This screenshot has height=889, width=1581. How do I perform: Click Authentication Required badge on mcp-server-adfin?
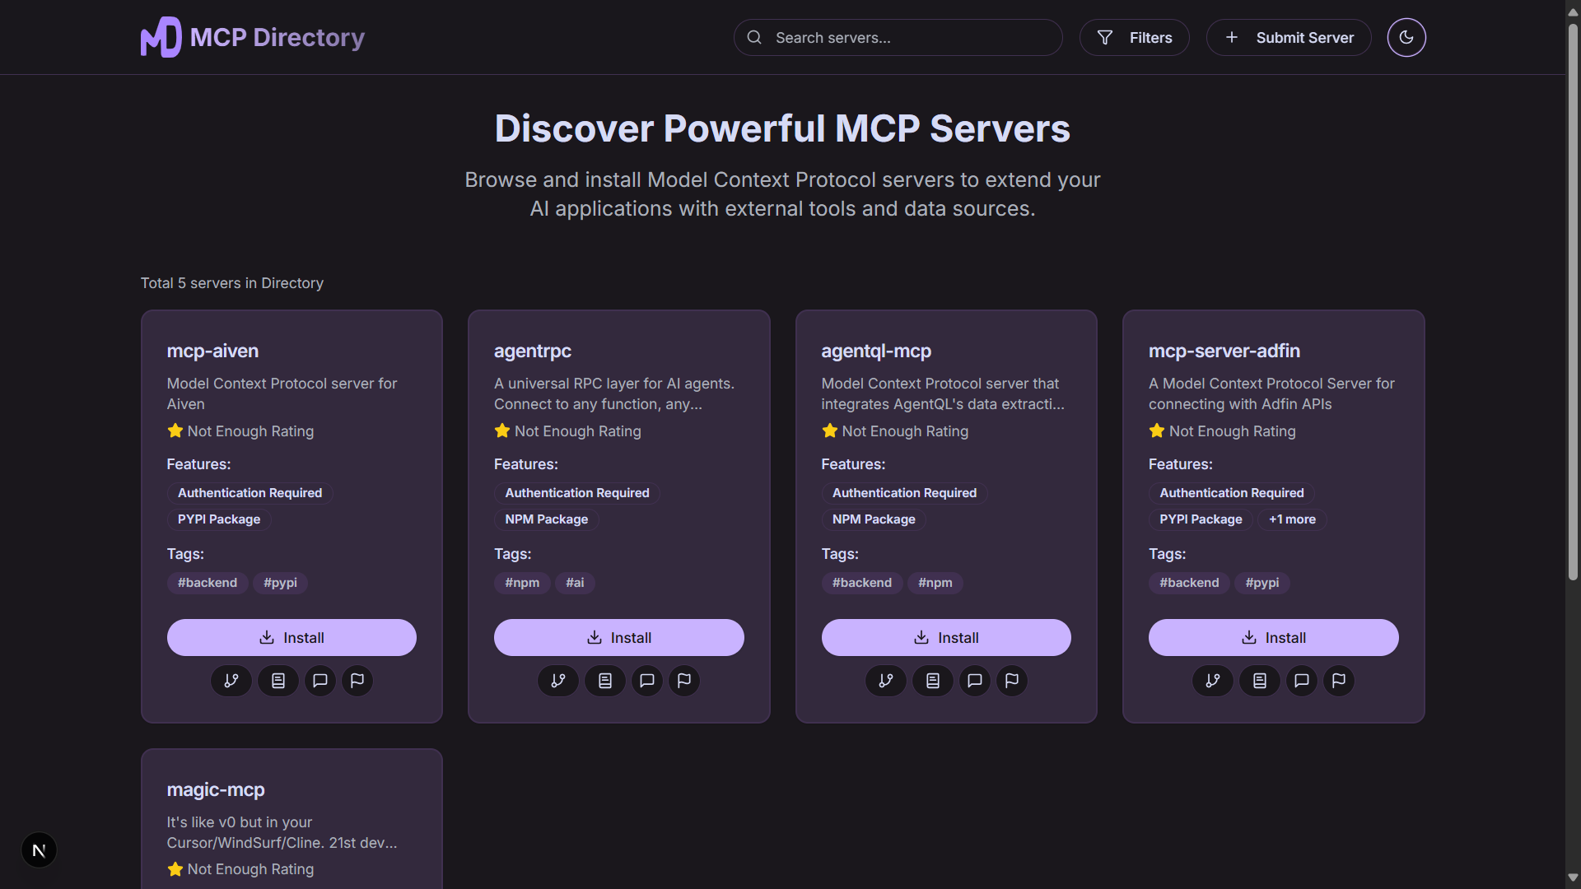point(1231,493)
